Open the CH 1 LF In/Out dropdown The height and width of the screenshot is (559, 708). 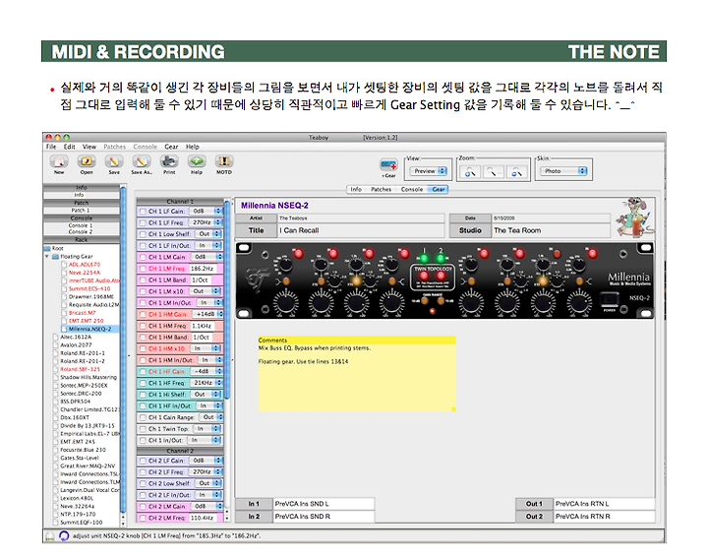[208, 245]
